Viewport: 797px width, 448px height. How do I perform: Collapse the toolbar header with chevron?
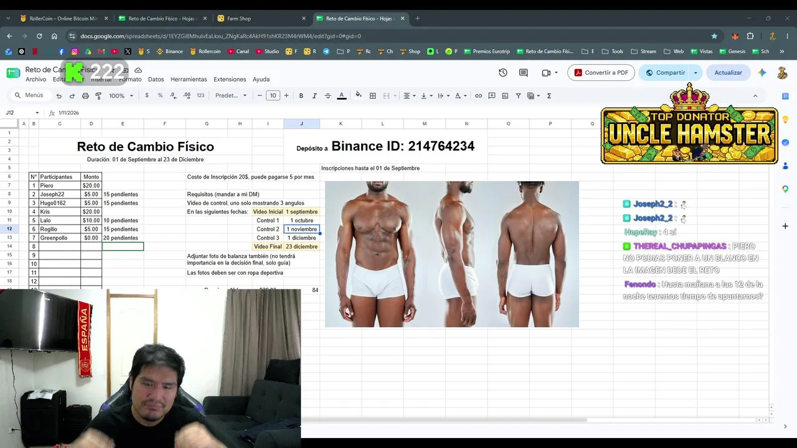(x=755, y=96)
